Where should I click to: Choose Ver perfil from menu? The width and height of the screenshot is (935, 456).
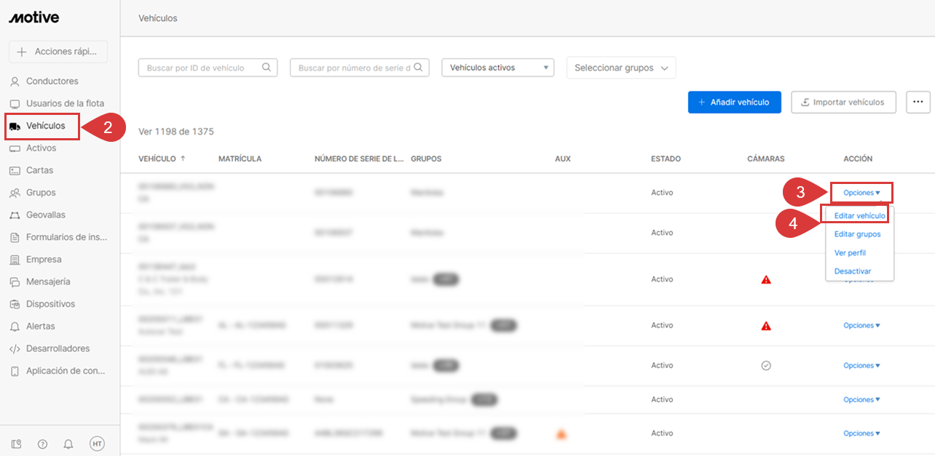[850, 252]
